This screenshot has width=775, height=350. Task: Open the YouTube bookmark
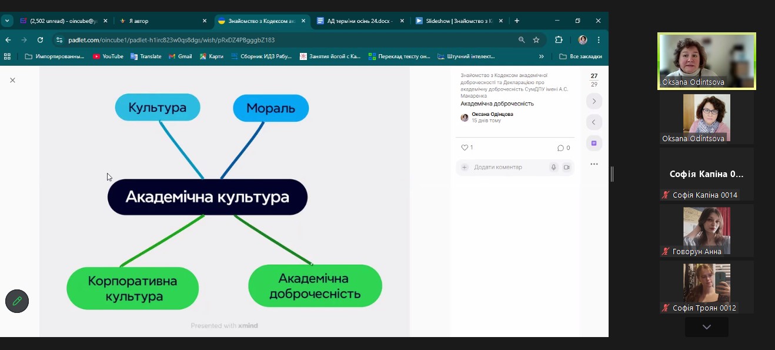click(108, 56)
